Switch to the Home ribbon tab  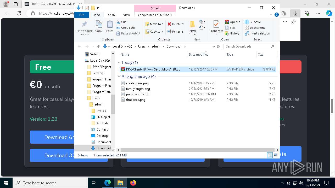[96, 15]
